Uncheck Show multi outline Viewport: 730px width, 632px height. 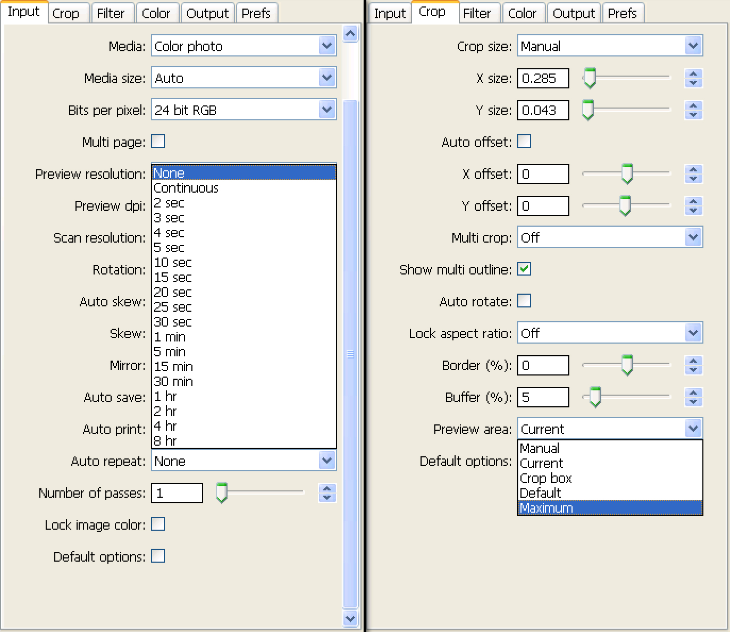pyautogui.click(x=524, y=269)
